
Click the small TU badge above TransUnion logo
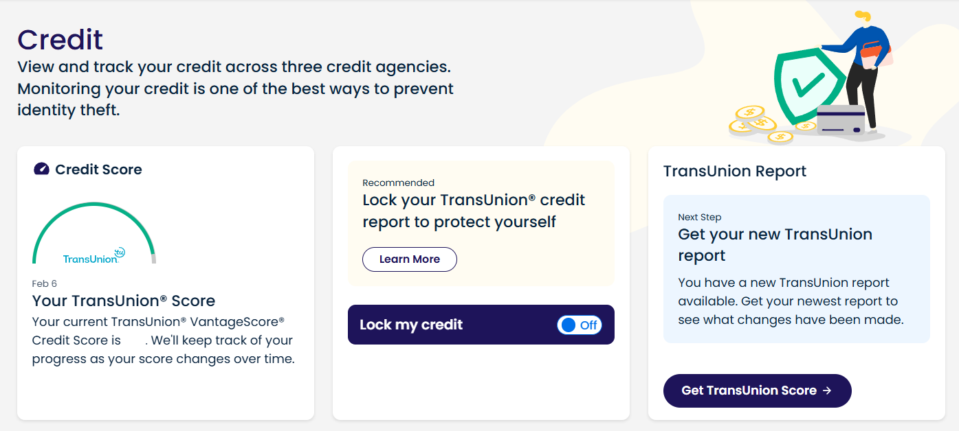click(120, 252)
